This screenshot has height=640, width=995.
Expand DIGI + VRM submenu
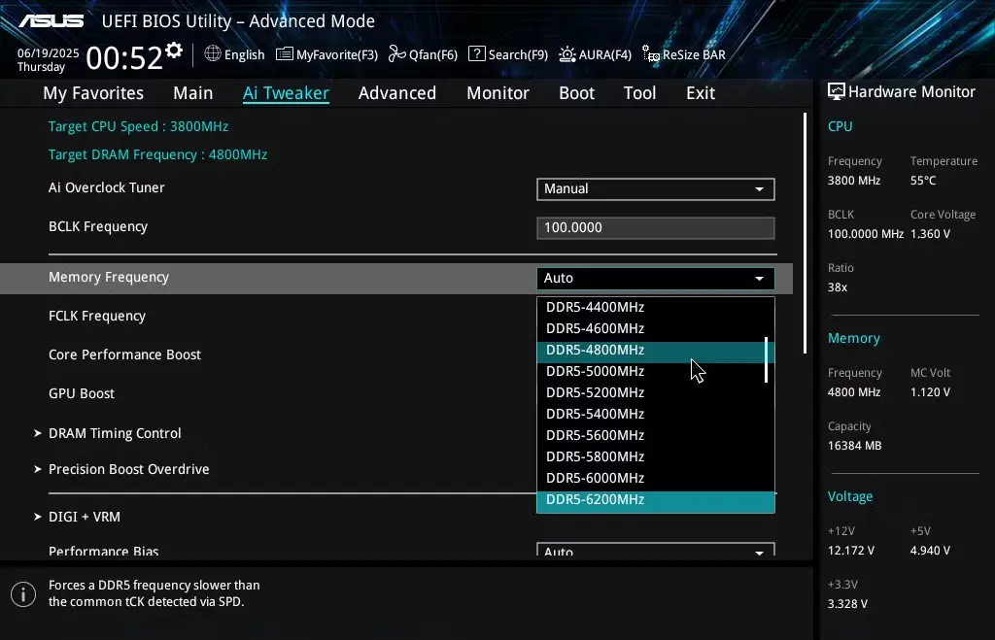tap(77, 517)
